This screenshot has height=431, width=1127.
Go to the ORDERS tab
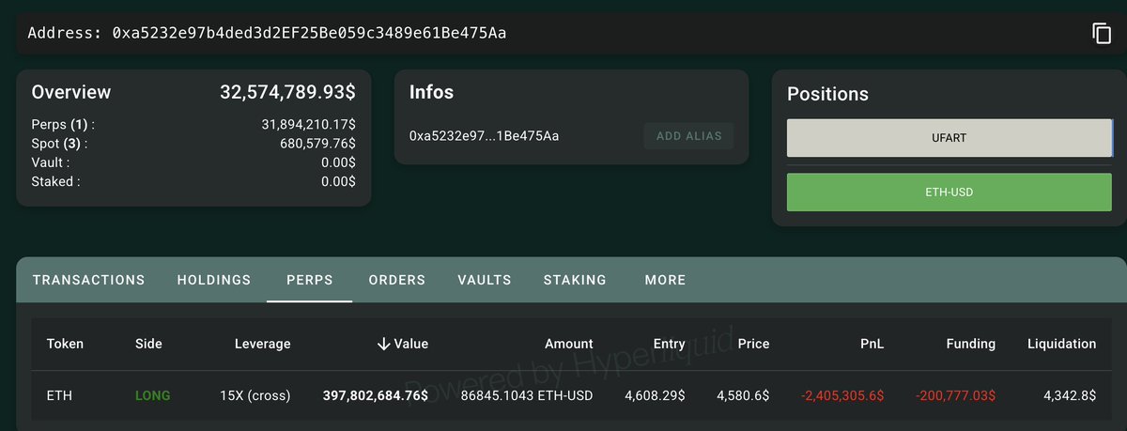(x=397, y=280)
